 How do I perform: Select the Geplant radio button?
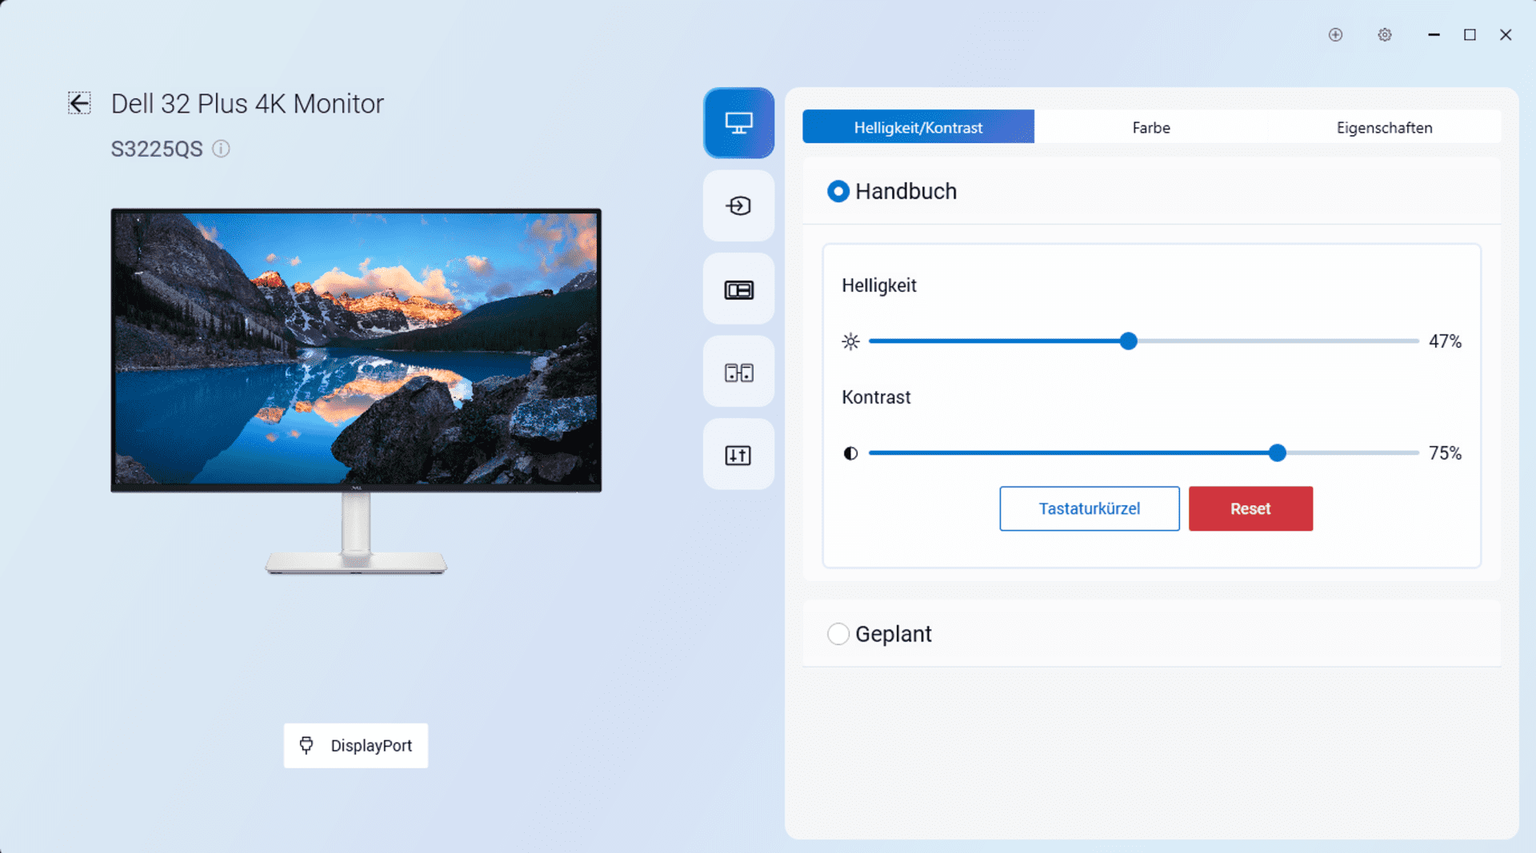[x=838, y=634]
